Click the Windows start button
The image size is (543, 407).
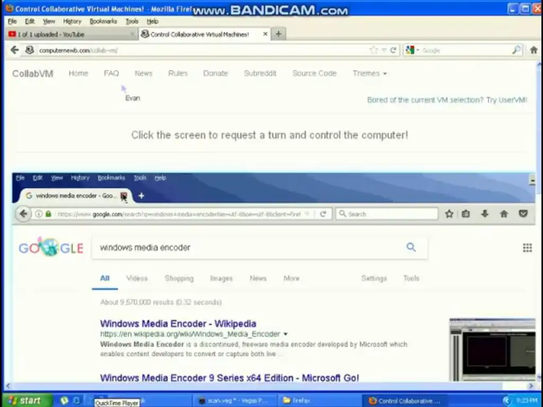(27, 401)
